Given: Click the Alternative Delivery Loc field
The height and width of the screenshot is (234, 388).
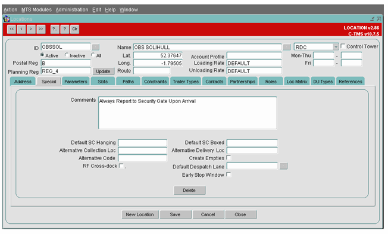Looking at the screenshot, I should [252, 150].
